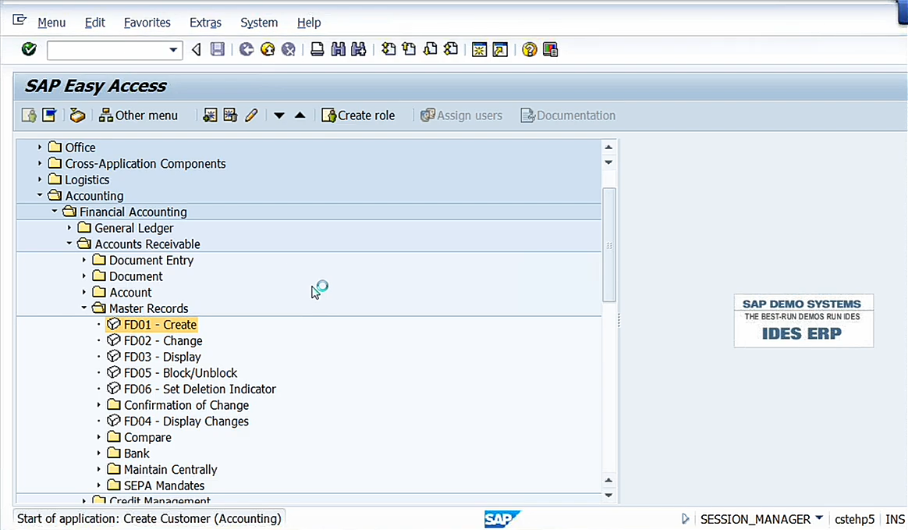
Task: Open the Edit menu
Action: [x=95, y=23]
